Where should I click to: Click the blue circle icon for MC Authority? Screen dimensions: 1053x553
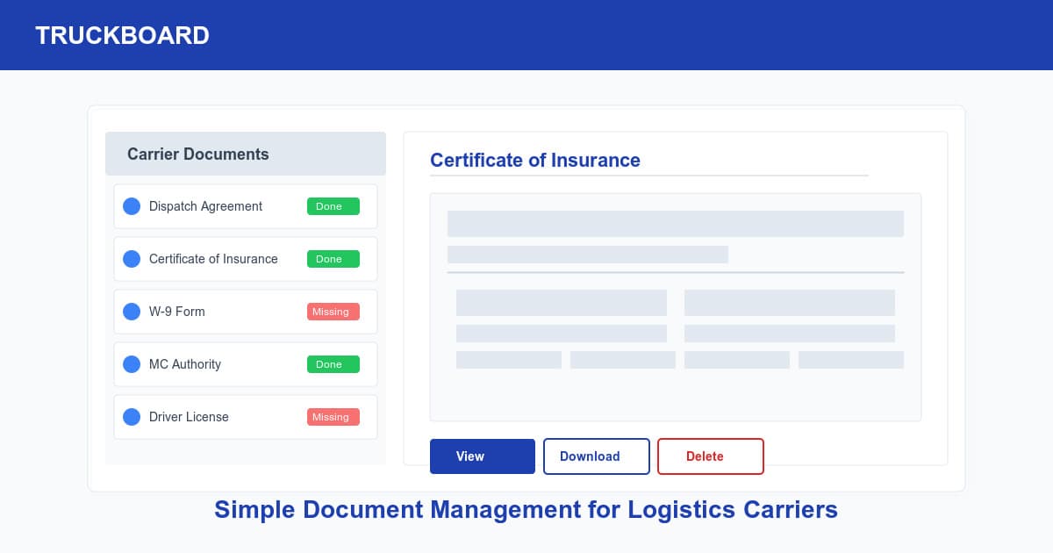pos(132,364)
